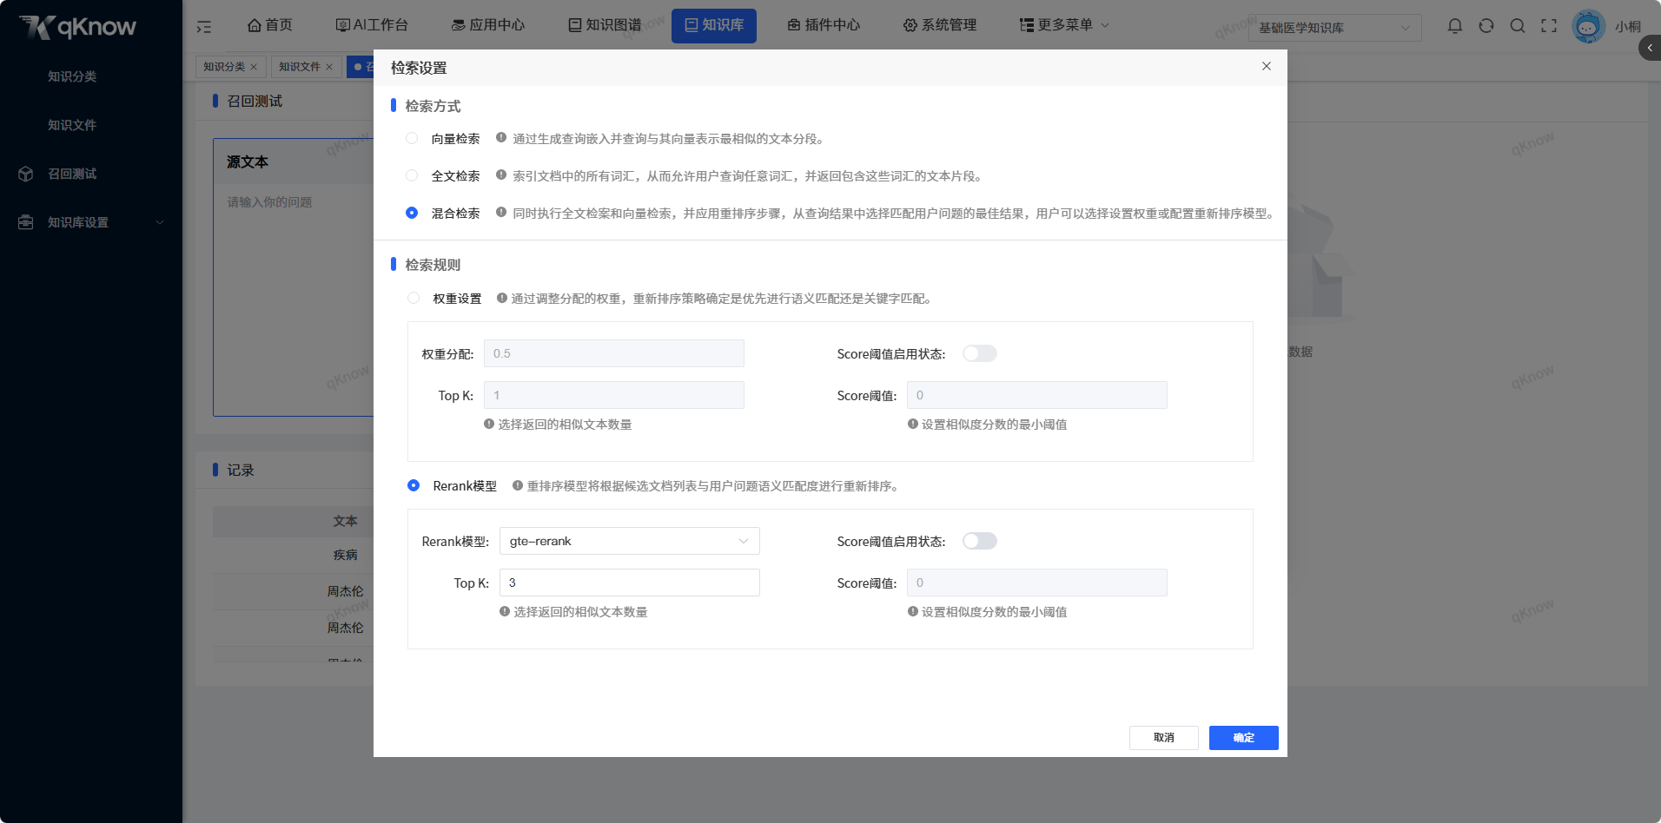The width and height of the screenshot is (1661, 823).
Task: Close the 知识分类 tab
Action: coord(254,67)
